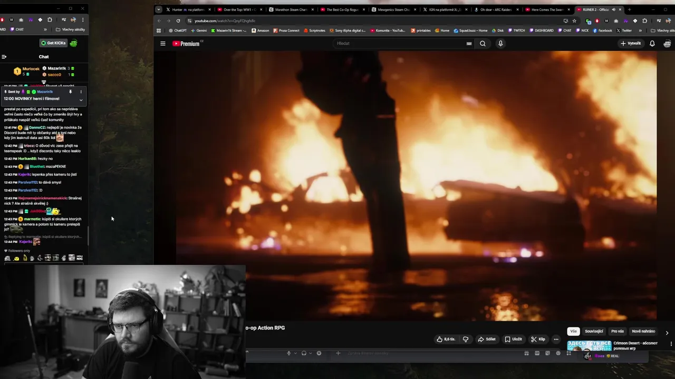The height and width of the screenshot is (379, 675).
Task: Show more filter chips with right arrow
Action: pyautogui.click(x=667, y=333)
